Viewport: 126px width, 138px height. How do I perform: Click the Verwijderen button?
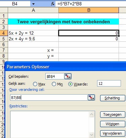coord(113,133)
